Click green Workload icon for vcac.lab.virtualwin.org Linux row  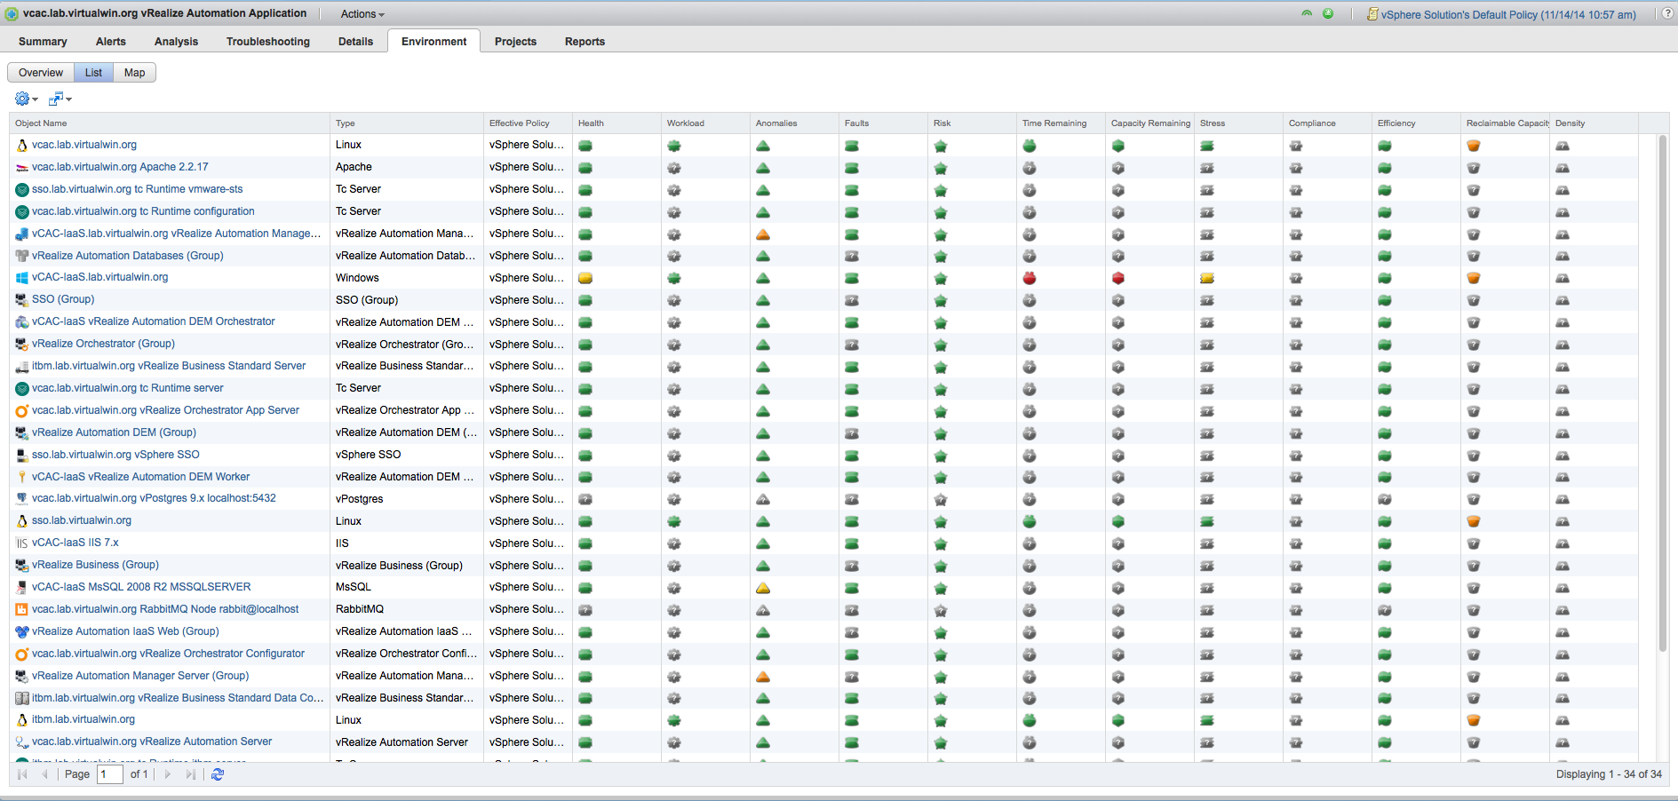[x=674, y=146]
